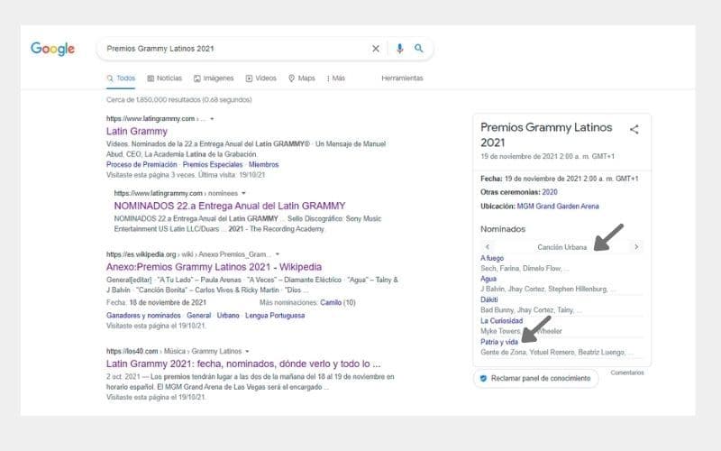The height and width of the screenshot is (451, 721).
Task: Open Herramientas search tools
Action: [402, 78]
